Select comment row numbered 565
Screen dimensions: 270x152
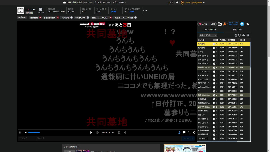point(223,95)
